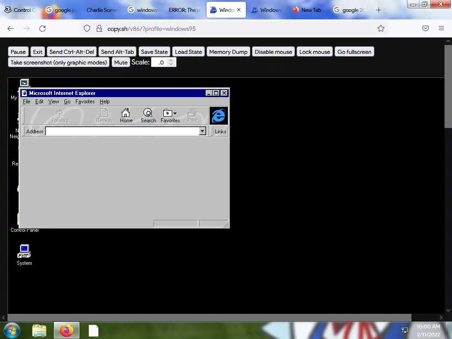Screen dimensions: 452x339
Task: Click the Pause emulator button
Action: pyautogui.click(x=18, y=52)
